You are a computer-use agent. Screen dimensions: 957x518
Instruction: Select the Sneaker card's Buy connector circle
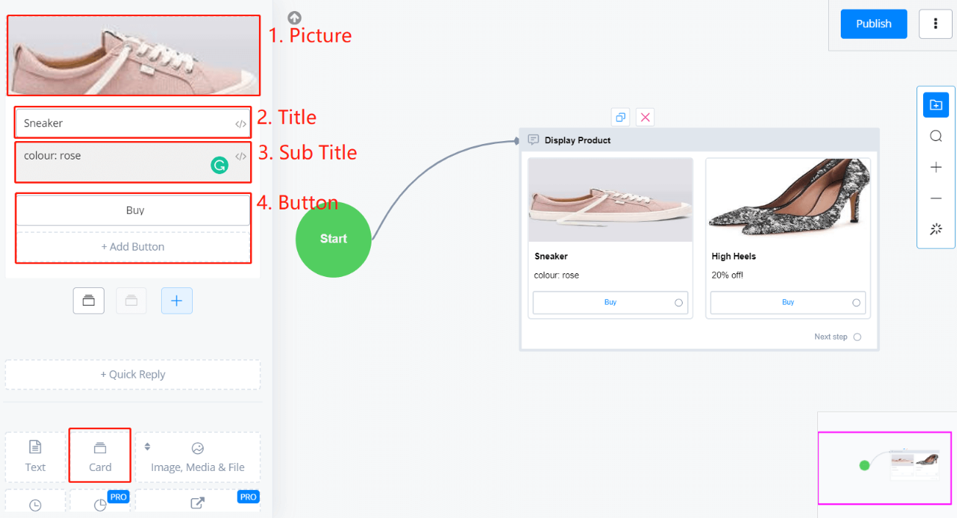[678, 303]
